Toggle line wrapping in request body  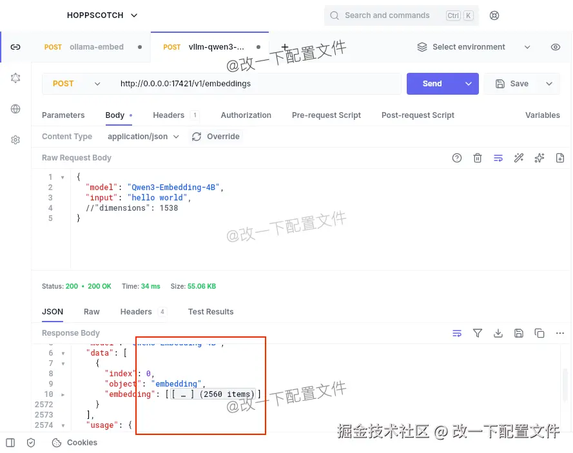[498, 158]
